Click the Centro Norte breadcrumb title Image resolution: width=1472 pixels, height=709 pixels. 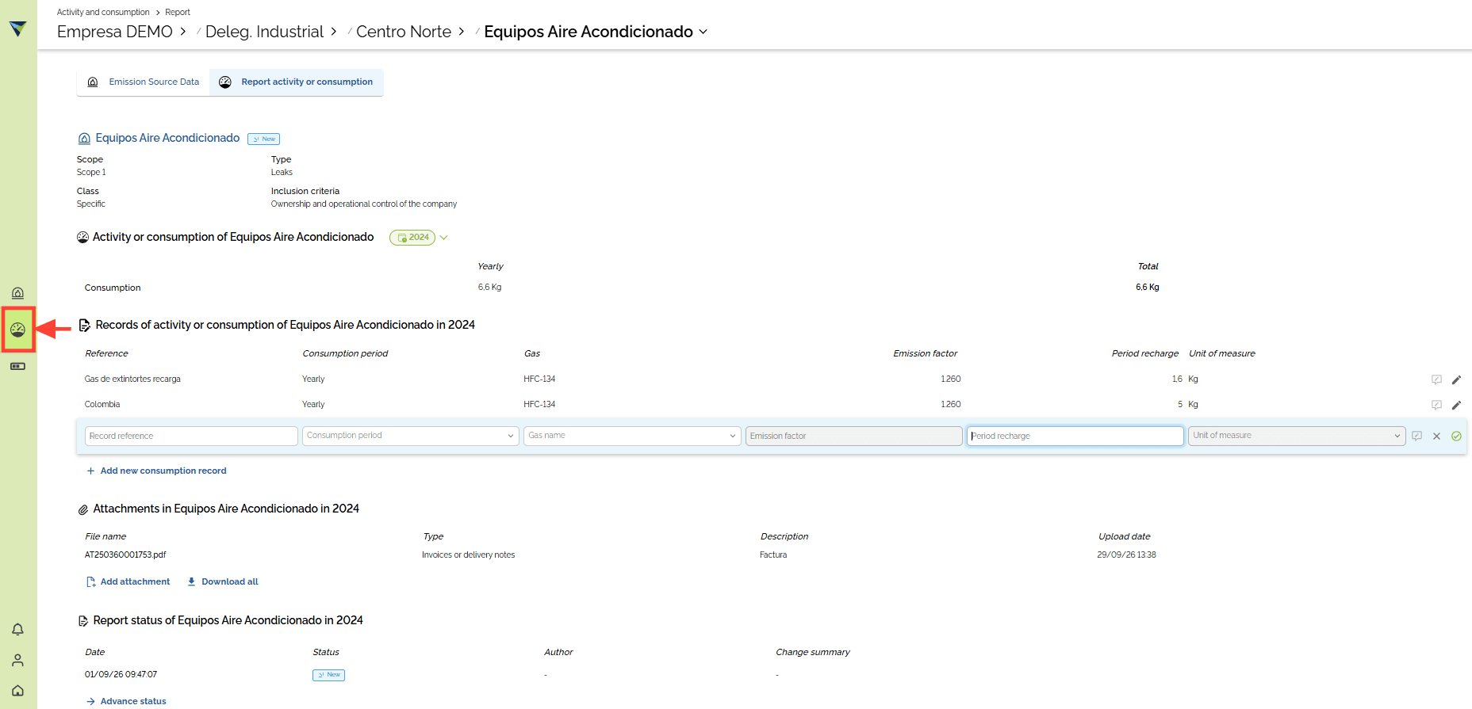[x=404, y=32]
